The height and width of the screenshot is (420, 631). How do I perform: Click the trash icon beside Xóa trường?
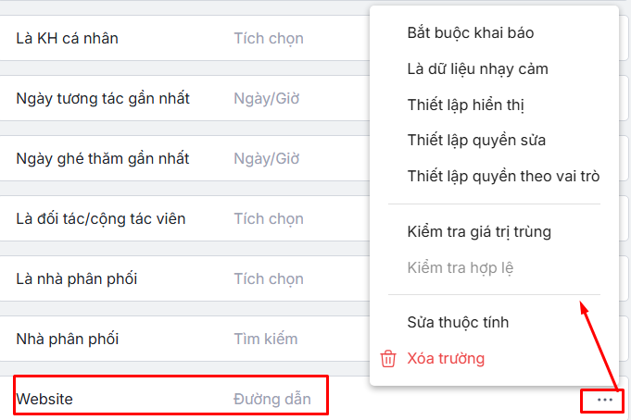pos(389,359)
